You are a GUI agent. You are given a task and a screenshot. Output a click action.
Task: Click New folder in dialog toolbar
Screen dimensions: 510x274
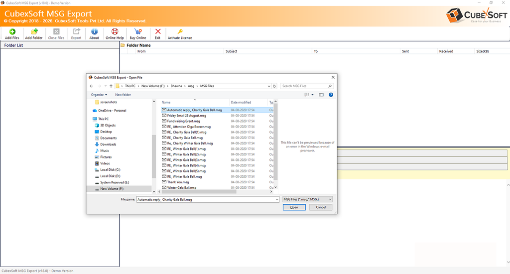click(123, 95)
